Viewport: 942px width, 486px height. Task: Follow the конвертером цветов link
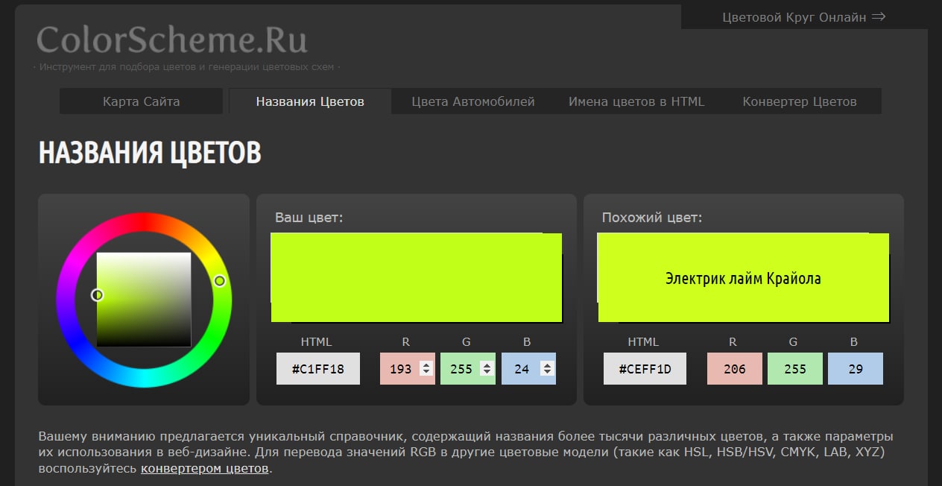(x=204, y=469)
